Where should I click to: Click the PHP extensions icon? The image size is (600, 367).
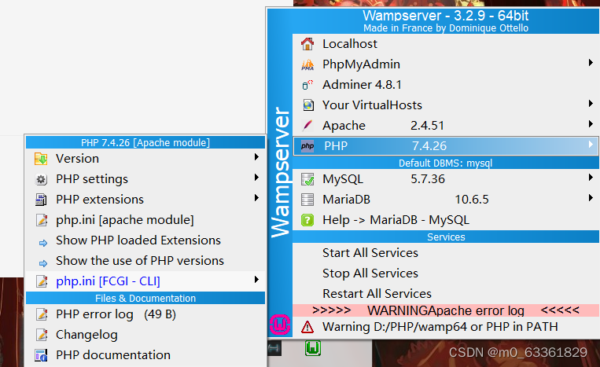41,200
